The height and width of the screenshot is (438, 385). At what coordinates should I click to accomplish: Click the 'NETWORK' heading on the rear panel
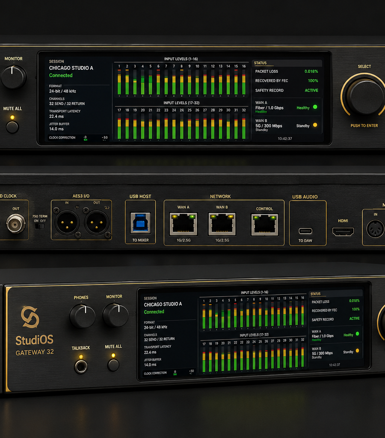pyautogui.click(x=220, y=196)
